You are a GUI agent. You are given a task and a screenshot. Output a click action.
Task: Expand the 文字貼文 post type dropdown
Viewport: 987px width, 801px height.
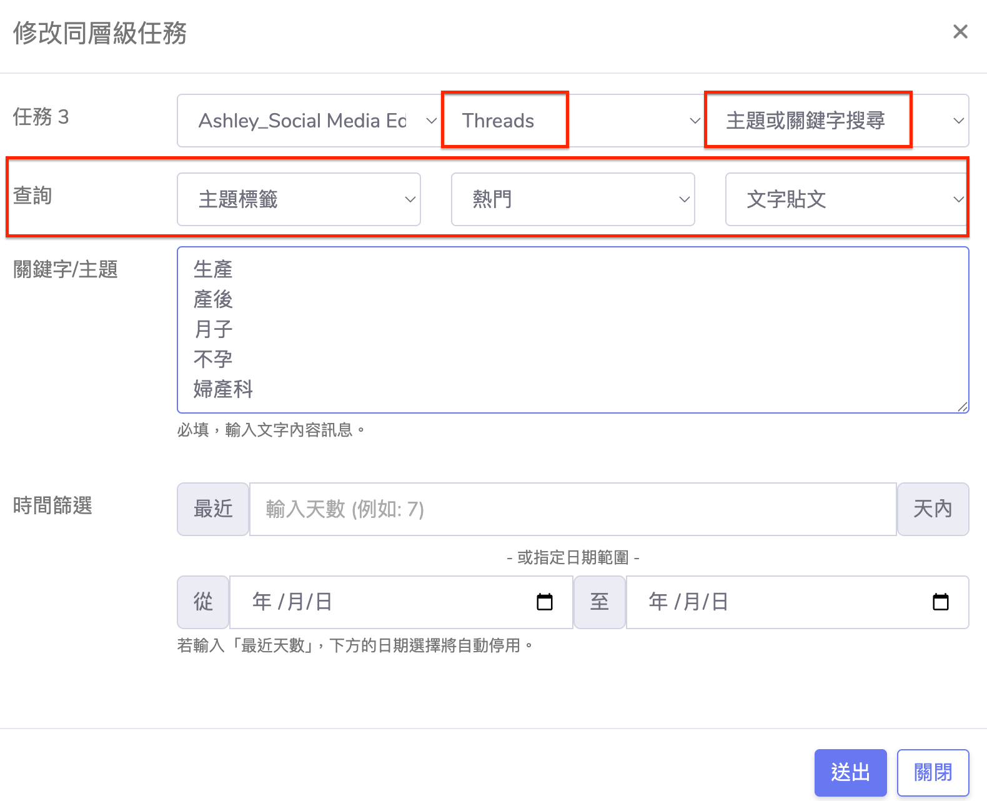[x=846, y=199]
